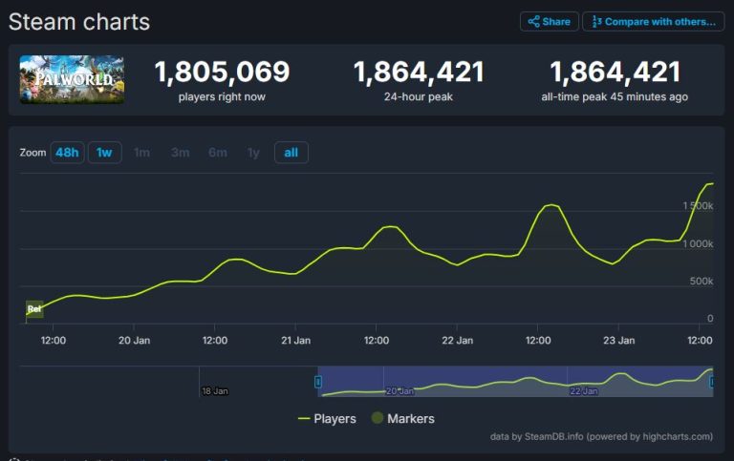Viewport: 734px width, 461px height.
Task: Select the 1y zoom option
Action: (253, 153)
